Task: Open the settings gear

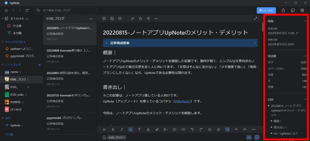Action: pyautogui.click(x=302, y=10)
